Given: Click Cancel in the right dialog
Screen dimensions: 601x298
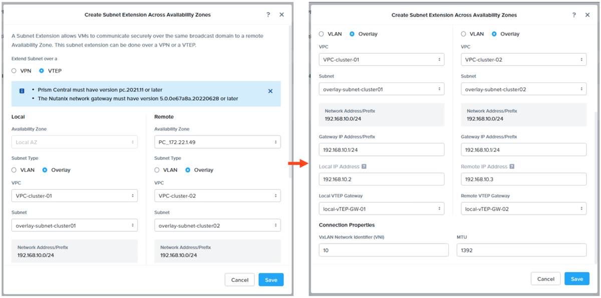Looking at the screenshot, I should (545, 279).
